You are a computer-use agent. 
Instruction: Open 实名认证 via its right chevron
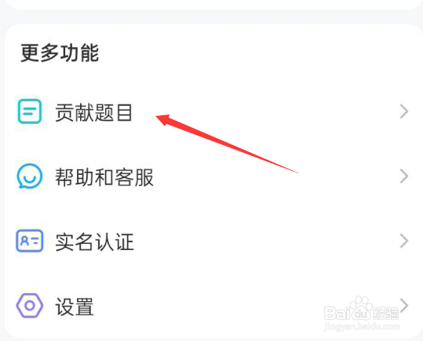(x=404, y=241)
